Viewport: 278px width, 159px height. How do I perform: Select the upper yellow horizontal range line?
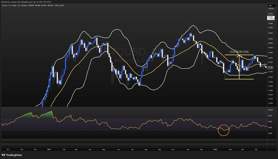pyautogui.click(x=233, y=55)
